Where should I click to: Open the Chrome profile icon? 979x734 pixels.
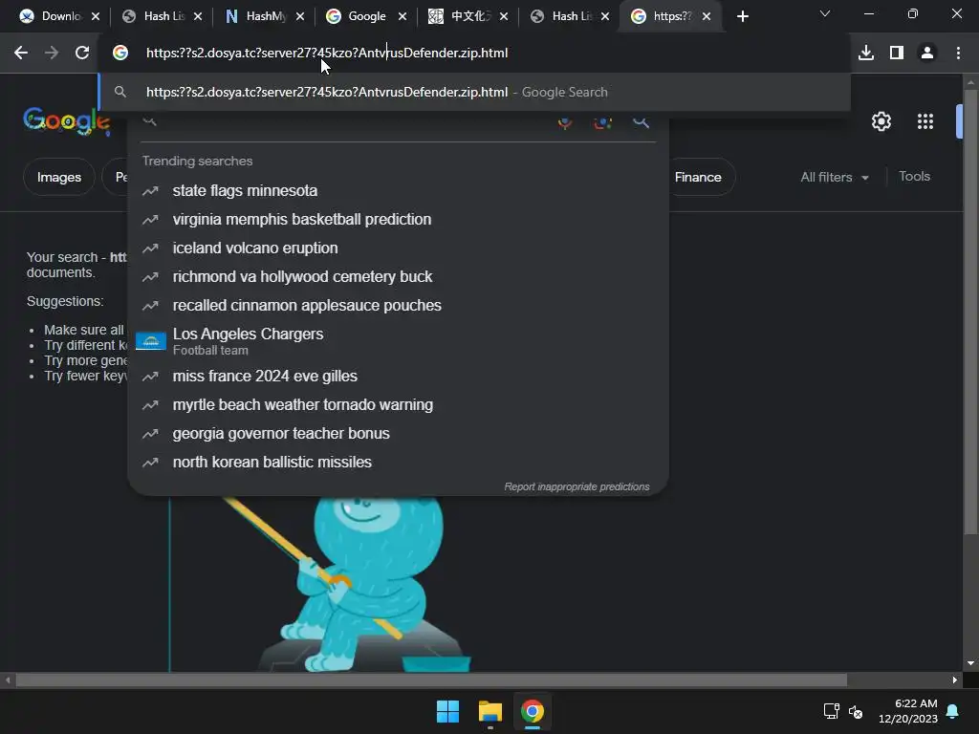(927, 54)
